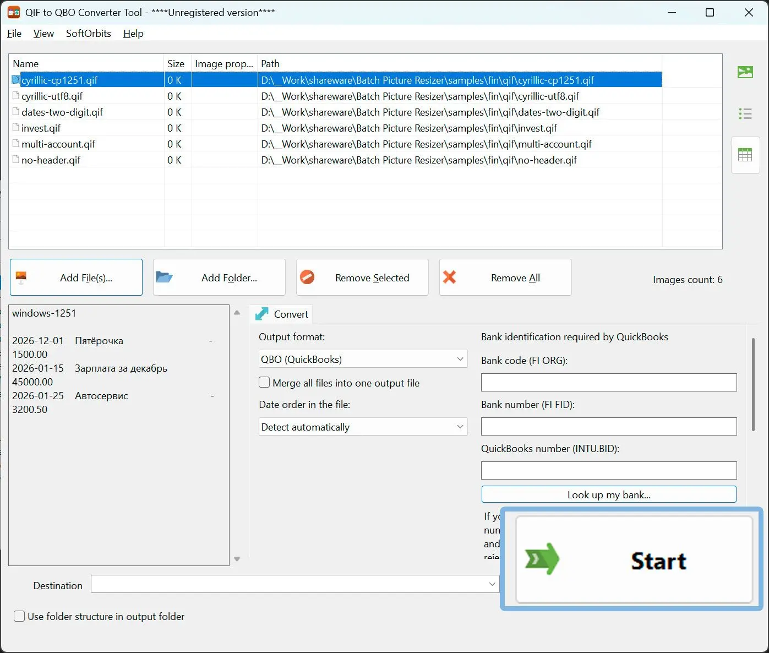Click file icon next to cyrillic-utf8.qif
The width and height of the screenshot is (769, 653).
[x=16, y=96]
